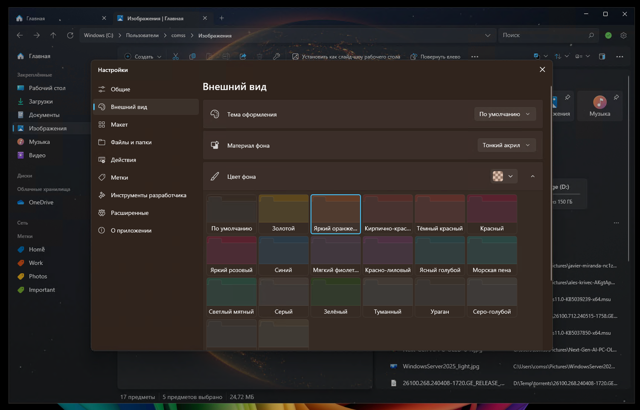Open properties with the wrench icon
The image size is (640, 410).
[276, 56]
